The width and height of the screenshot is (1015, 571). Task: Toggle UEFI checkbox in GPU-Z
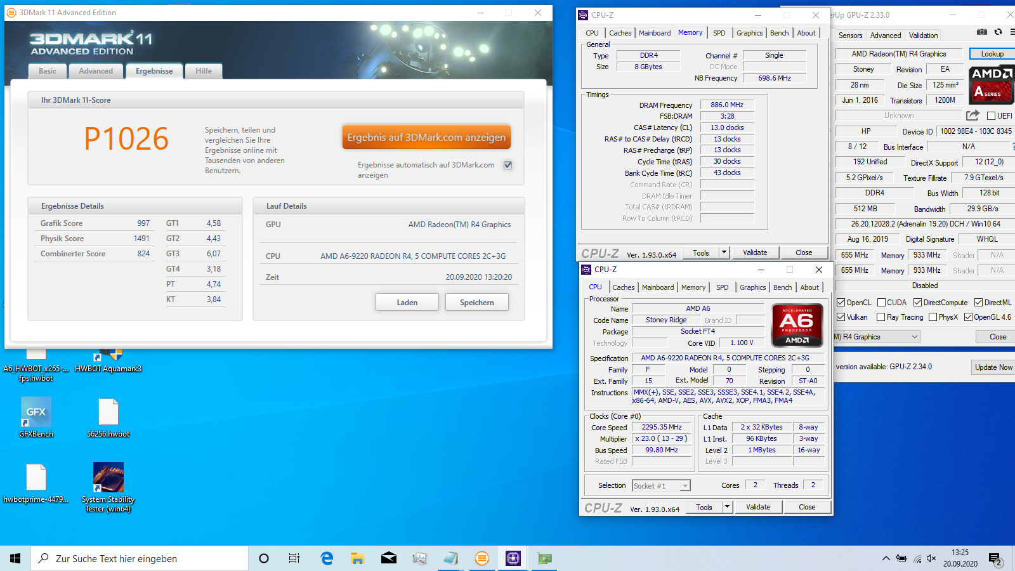[991, 115]
